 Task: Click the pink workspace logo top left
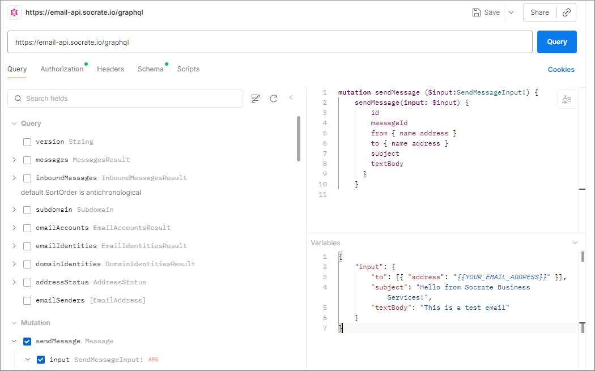(14, 12)
